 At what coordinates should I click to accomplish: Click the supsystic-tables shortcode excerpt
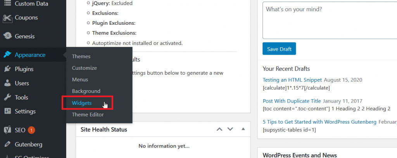tap(289, 130)
